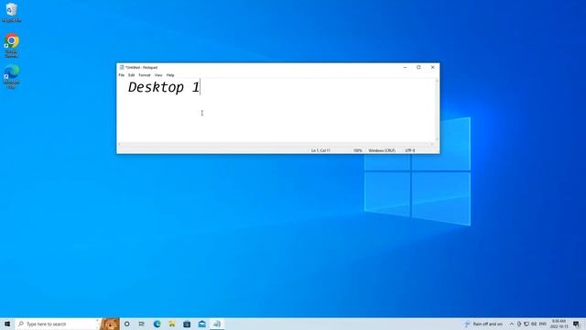Image resolution: width=586 pixels, height=330 pixels.
Task: Open File Explorer from the taskbar
Action: 172,324
